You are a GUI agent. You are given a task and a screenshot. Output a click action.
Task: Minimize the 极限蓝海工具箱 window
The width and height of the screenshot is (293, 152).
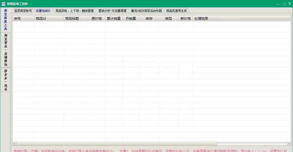click(x=278, y=4)
